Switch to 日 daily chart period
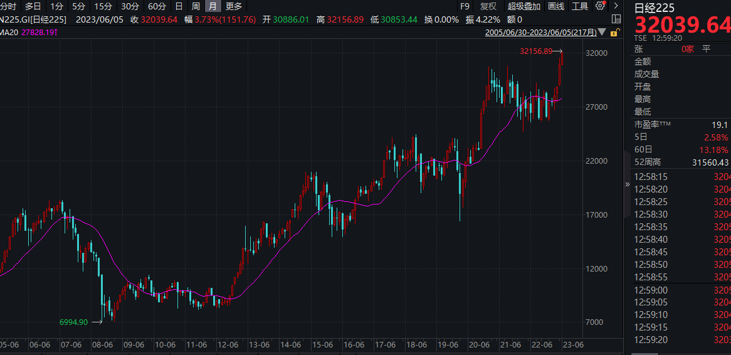This screenshot has width=731, height=355. [x=179, y=6]
